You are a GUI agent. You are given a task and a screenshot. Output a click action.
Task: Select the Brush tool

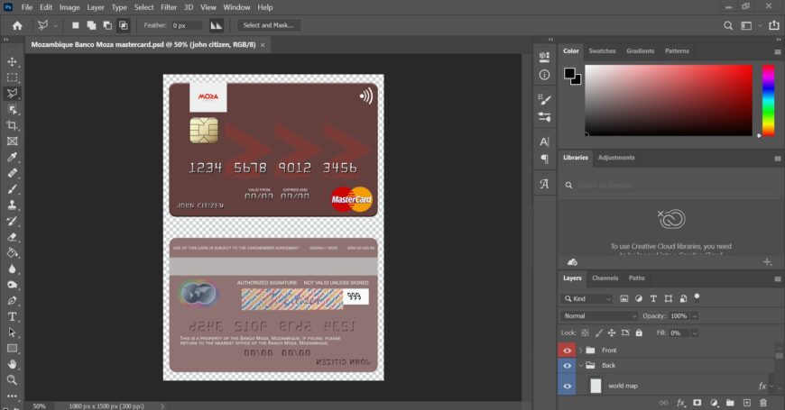tap(12, 189)
